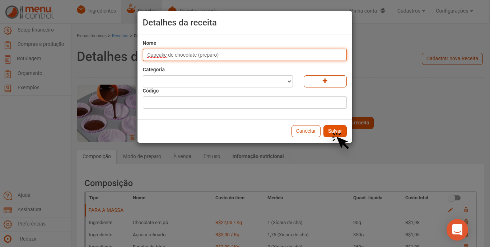Click the Quant. líquida column header

[368, 198]
